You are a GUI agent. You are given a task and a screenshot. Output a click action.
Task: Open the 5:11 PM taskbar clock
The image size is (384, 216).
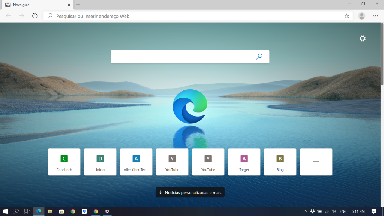358,211
